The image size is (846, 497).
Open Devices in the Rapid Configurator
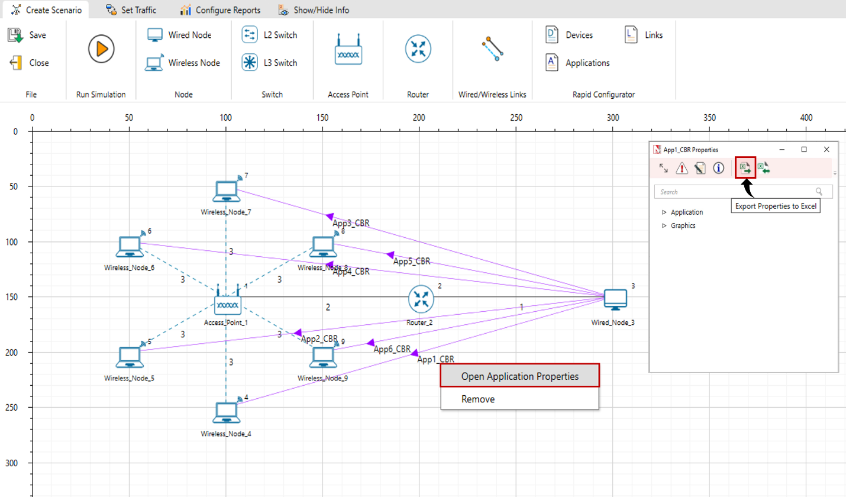[569, 35]
